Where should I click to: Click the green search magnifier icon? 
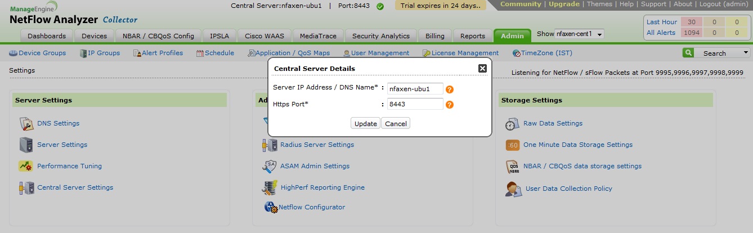tap(688, 53)
